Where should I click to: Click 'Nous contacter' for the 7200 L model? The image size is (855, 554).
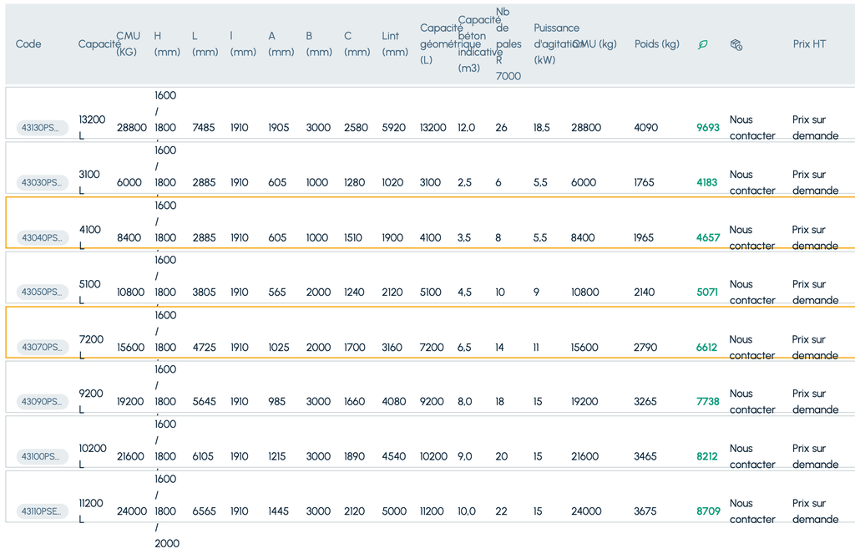coord(751,347)
